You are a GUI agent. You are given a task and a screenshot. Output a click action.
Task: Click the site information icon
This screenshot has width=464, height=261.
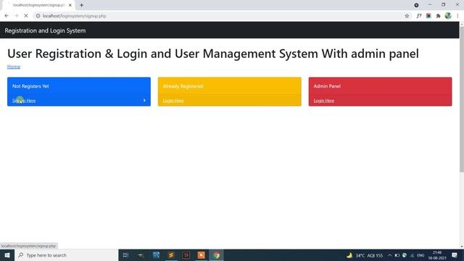click(38, 16)
